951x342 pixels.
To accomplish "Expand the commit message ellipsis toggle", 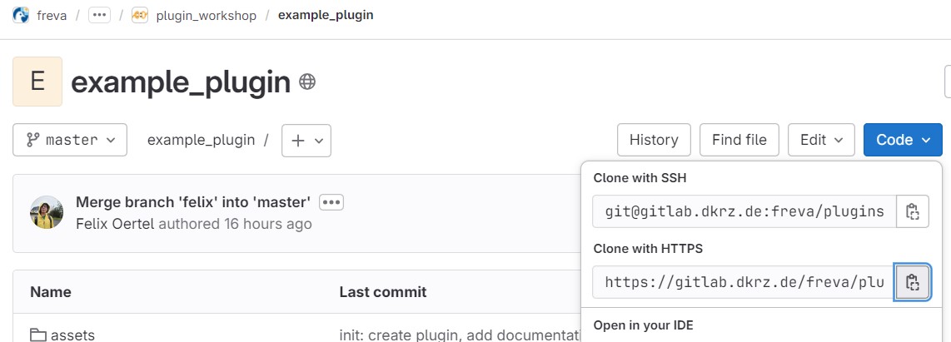I will tap(331, 202).
